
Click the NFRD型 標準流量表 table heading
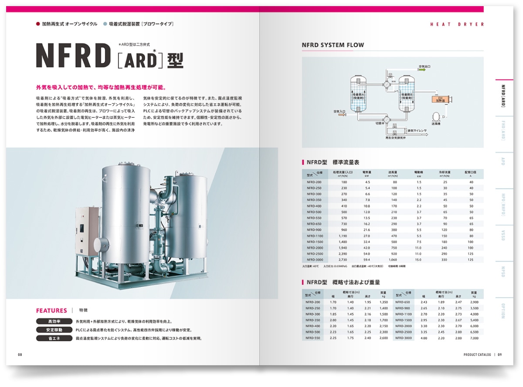333,162
